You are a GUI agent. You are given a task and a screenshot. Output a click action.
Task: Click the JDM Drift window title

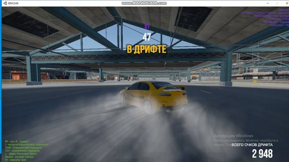[13, 3]
